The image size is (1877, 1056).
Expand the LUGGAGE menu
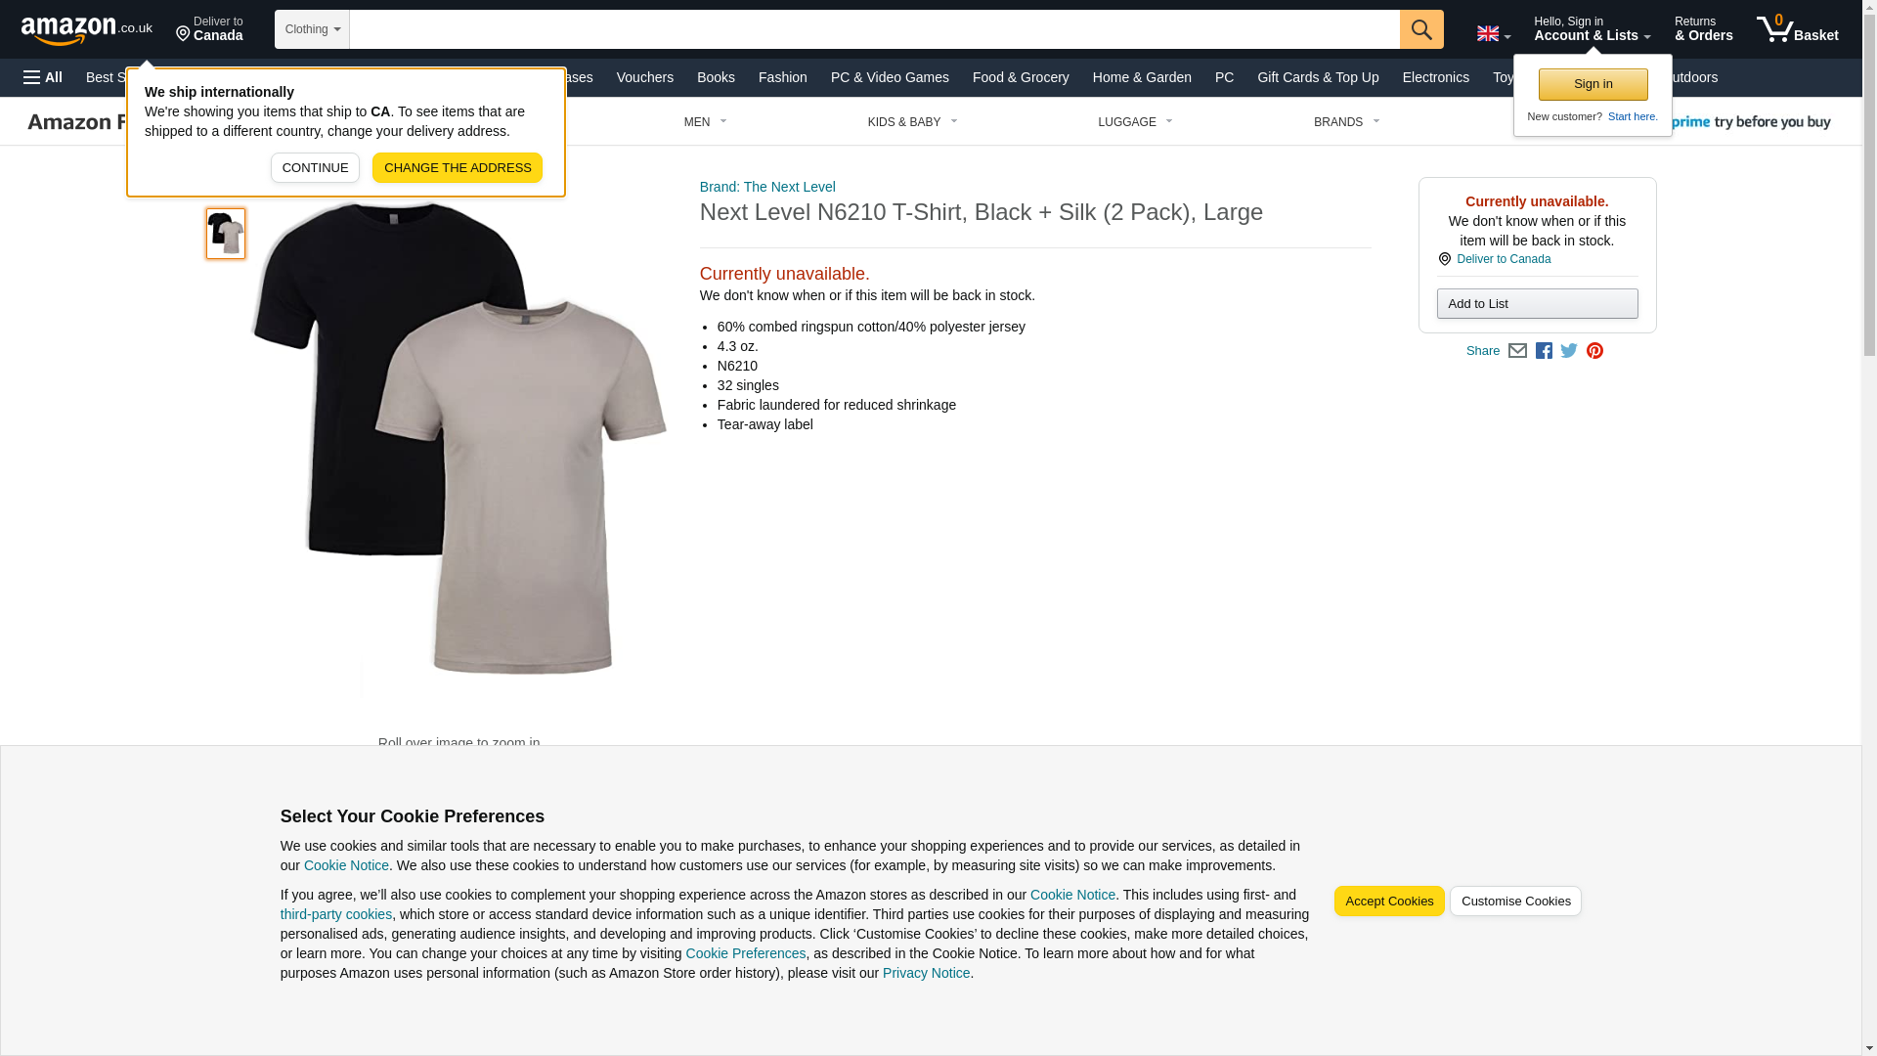click(1135, 122)
